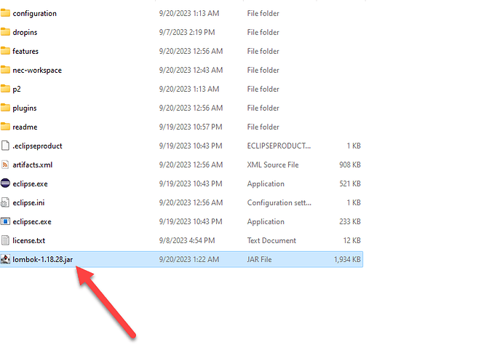Viewport: 497px width, 364px height.
Task: Click the 521 KB size value
Action: coord(350,183)
